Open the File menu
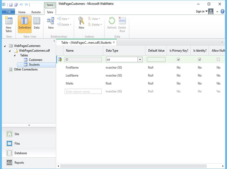Viewport: 227px width, 169px height. (x=8, y=12)
